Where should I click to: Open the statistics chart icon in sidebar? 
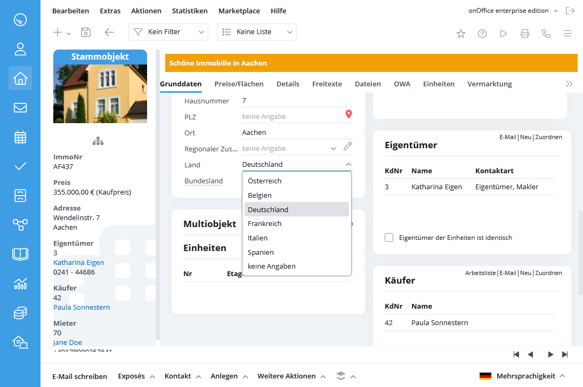coord(20,283)
